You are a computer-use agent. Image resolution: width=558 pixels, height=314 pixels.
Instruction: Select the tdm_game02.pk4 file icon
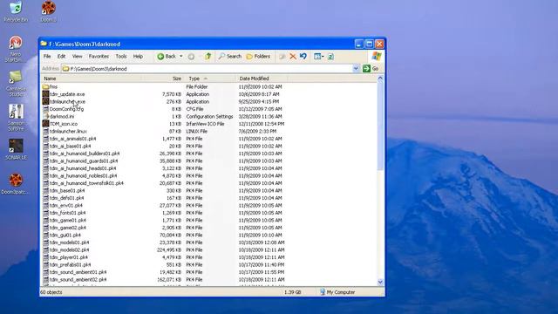45,228
